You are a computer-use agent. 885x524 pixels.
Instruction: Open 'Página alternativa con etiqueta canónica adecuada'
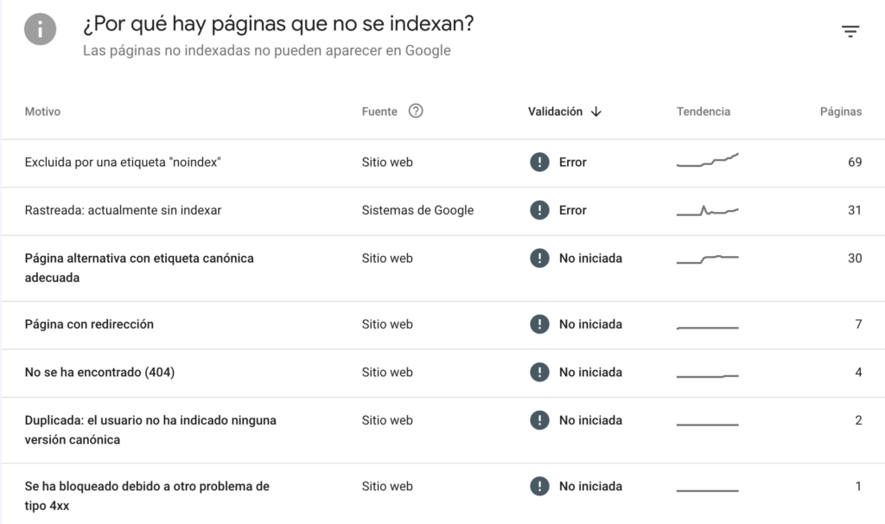(140, 258)
